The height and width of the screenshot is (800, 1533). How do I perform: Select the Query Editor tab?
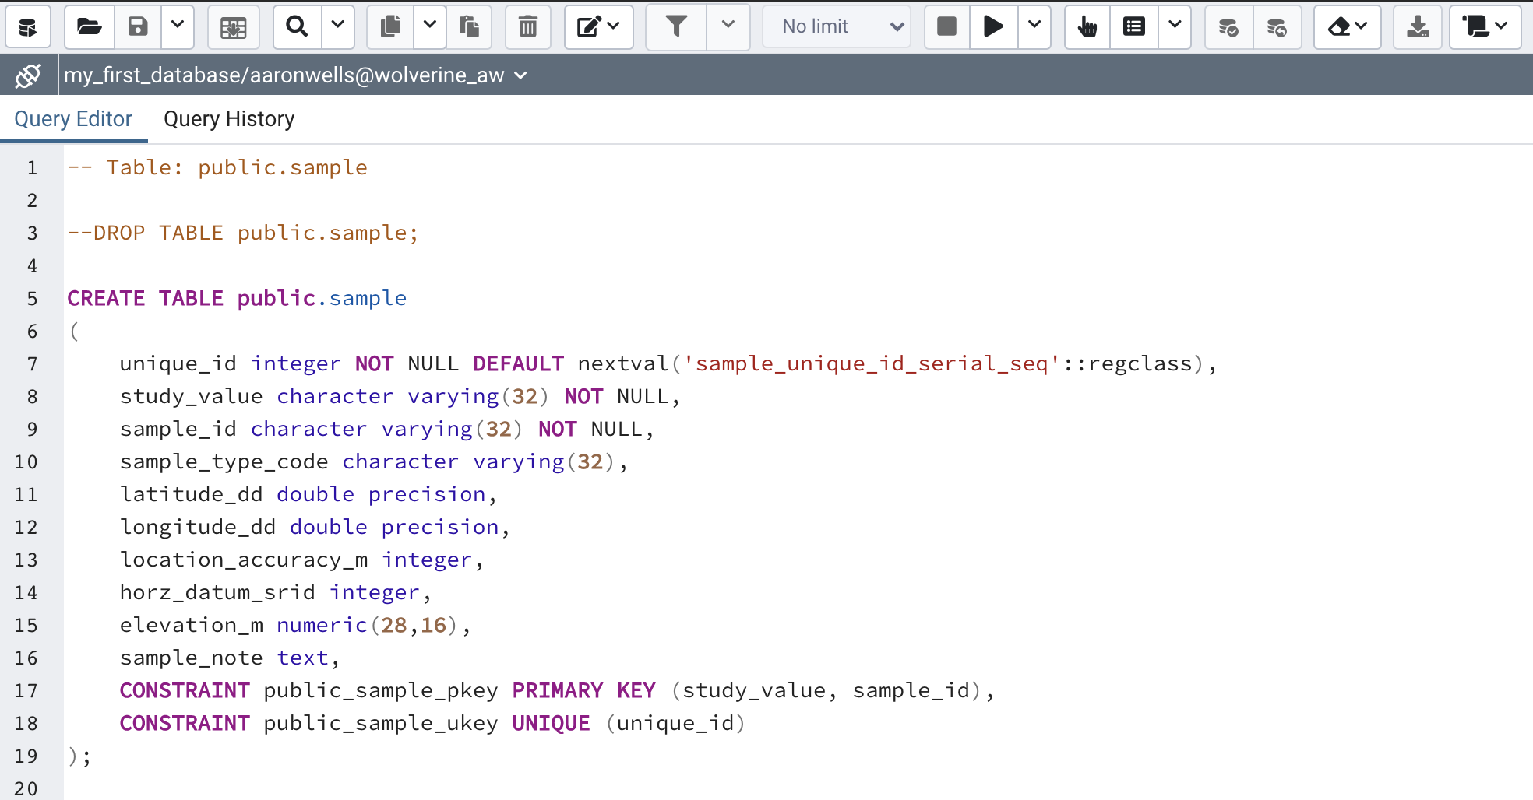73,119
